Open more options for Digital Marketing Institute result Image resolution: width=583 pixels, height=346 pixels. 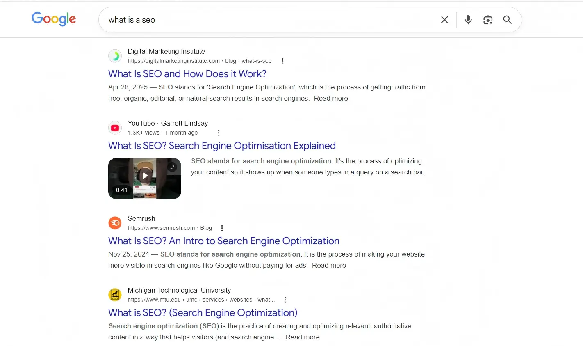282,61
